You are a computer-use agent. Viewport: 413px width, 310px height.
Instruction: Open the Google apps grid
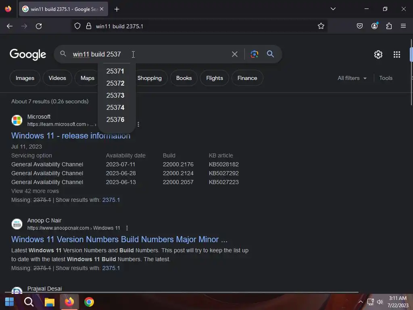click(397, 54)
